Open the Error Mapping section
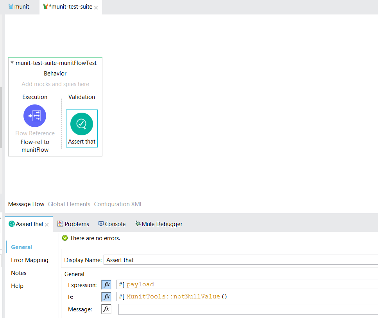This screenshot has width=378, height=318. (x=30, y=260)
